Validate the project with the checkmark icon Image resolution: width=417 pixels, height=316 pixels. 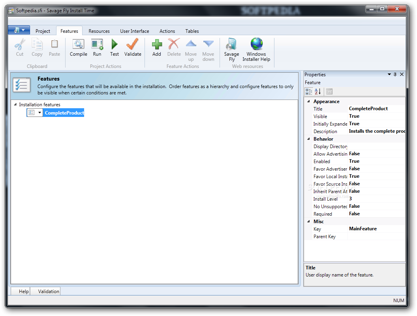click(x=132, y=44)
